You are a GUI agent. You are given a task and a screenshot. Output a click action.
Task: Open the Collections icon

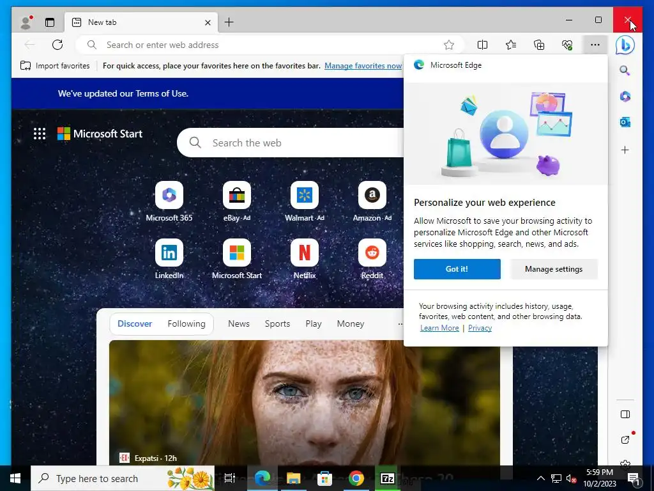539,45
